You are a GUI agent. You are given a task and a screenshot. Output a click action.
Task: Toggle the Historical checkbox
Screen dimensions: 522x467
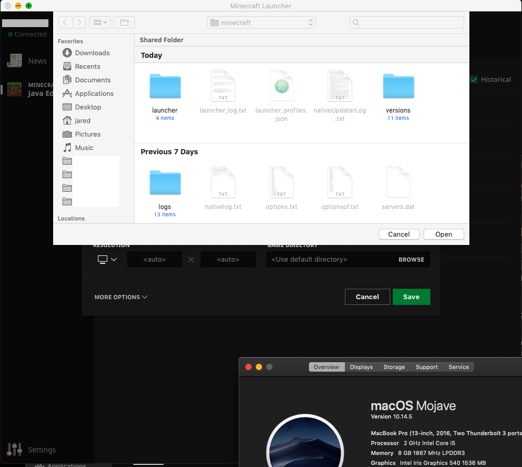pos(474,79)
